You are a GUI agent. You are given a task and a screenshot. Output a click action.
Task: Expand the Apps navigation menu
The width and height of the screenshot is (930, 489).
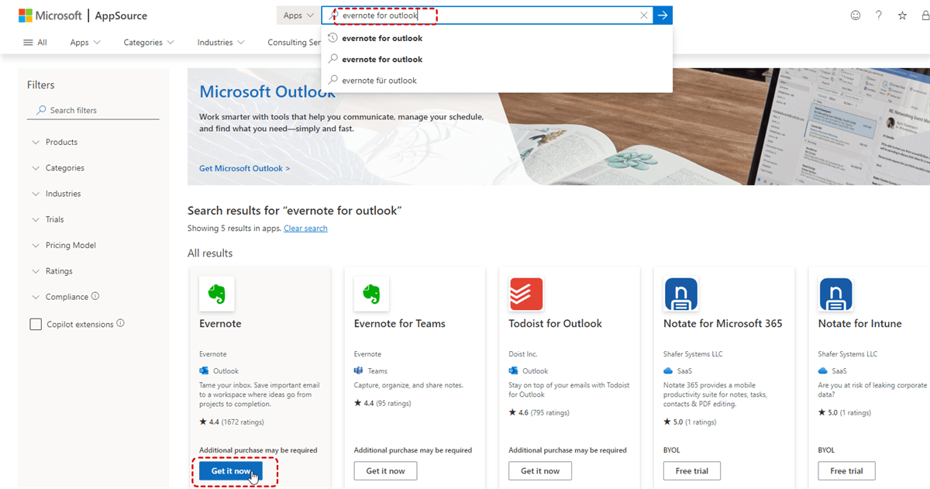pos(85,43)
